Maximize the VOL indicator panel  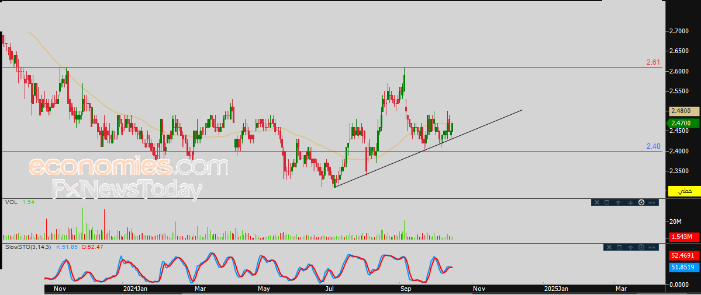(607, 202)
